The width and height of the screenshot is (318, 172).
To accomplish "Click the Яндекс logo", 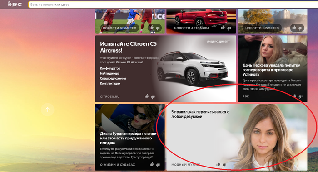I will point(15,4).
